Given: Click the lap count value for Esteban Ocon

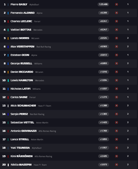Looking at the screenshot, I should 128,55.
